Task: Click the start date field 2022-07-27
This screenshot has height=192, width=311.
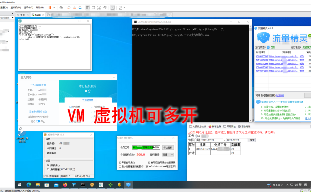Action: (212, 140)
